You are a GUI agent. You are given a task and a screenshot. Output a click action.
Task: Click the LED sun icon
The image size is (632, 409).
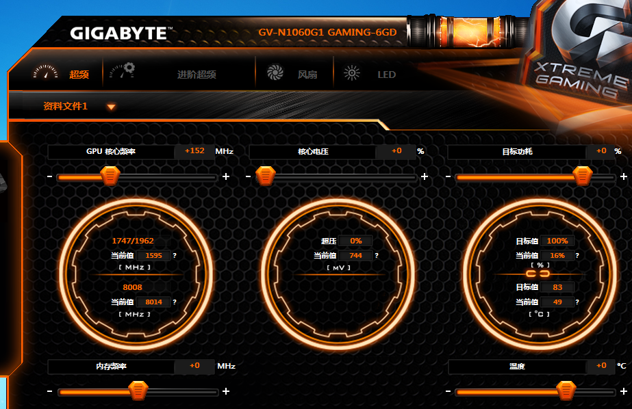click(352, 73)
